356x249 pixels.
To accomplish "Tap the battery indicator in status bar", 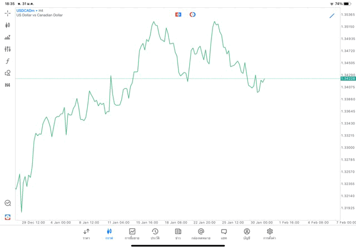I will click(347, 3).
